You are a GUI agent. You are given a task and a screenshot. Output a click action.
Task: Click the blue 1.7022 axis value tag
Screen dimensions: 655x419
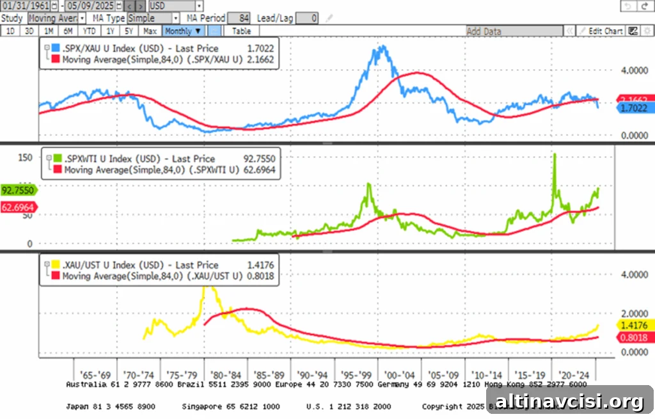point(635,108)
